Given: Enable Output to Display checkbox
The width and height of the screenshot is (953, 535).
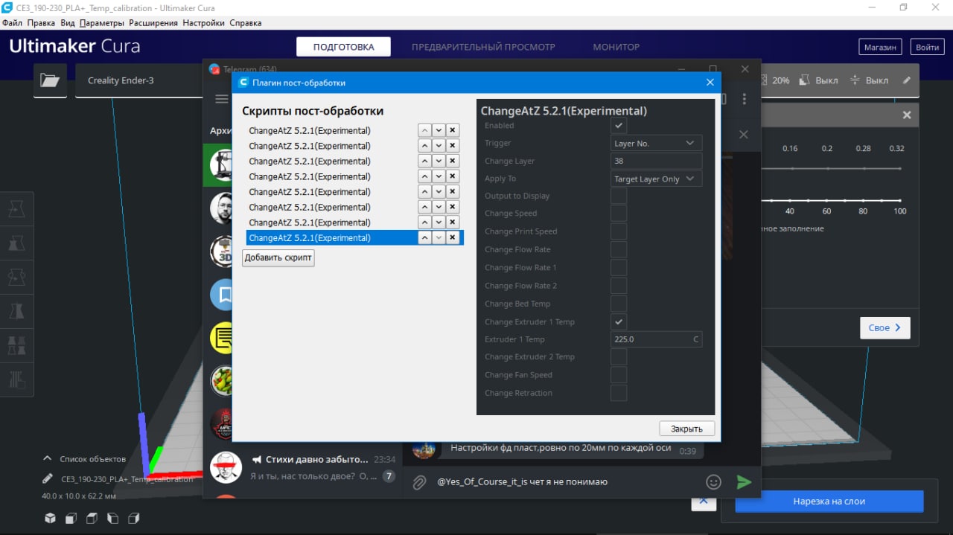Looking at the screenshot, I should [619, 196].
